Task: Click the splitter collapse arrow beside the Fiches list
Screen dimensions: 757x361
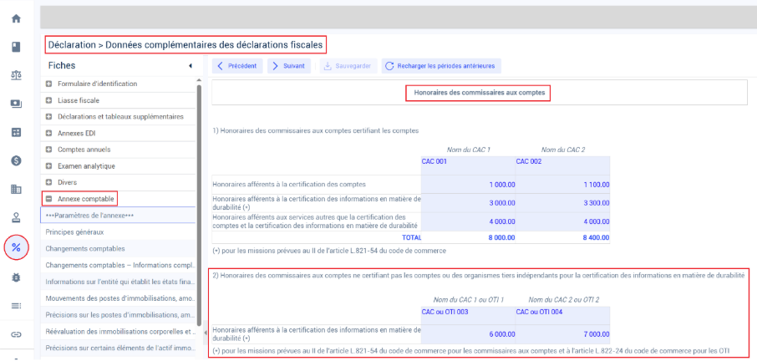Action: (206, 332)
